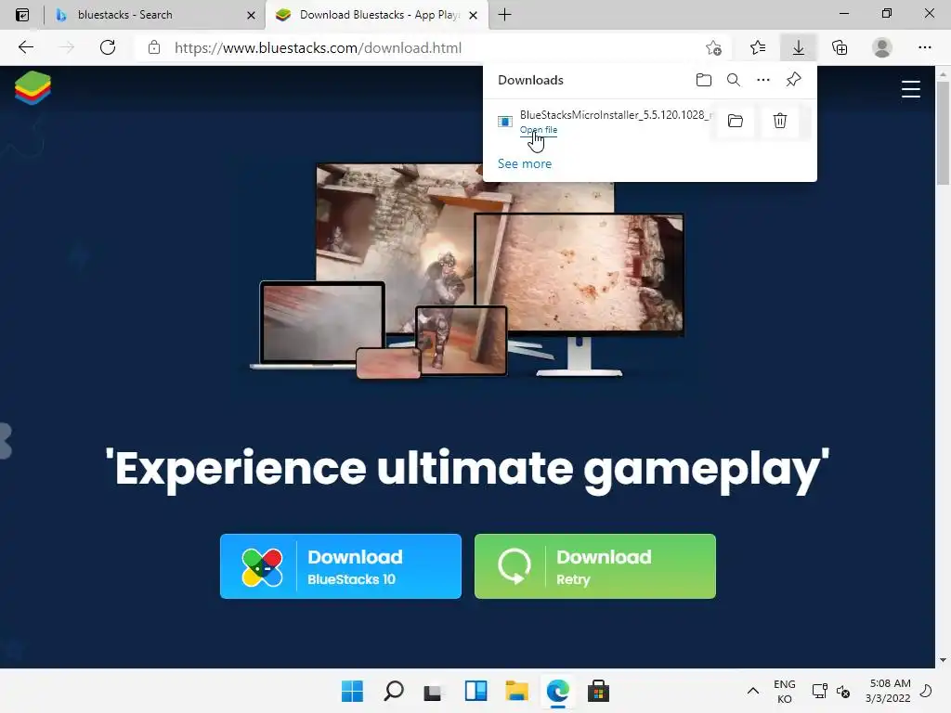
Task: Click Download BlueStacks 10 button
Action: (341, 566)
